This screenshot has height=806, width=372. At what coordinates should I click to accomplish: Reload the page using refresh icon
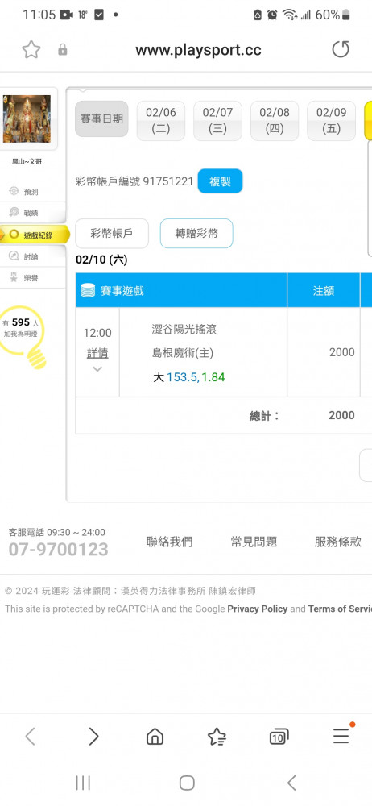coord(340,49)
